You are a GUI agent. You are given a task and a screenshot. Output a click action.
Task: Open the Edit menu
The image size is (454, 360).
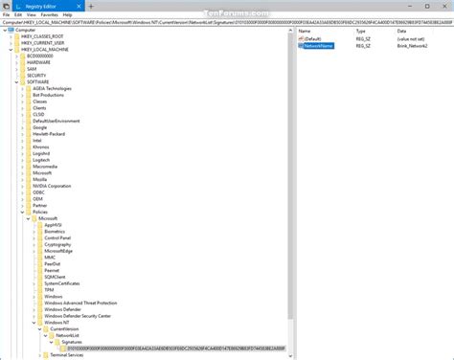pos(18,15)
